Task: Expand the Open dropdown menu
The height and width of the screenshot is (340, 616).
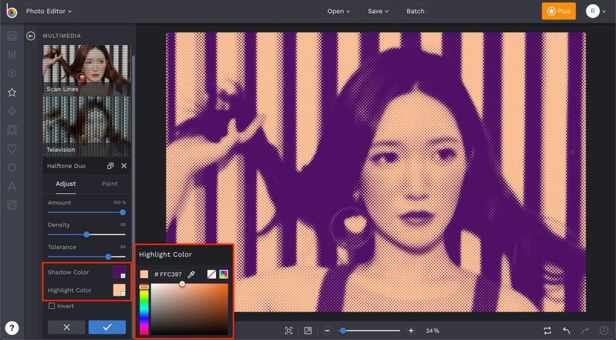Action: 339,11
